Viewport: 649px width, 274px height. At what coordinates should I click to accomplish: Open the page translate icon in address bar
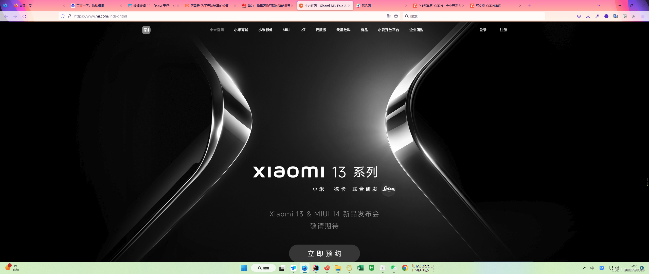click(x=389, y=16)
